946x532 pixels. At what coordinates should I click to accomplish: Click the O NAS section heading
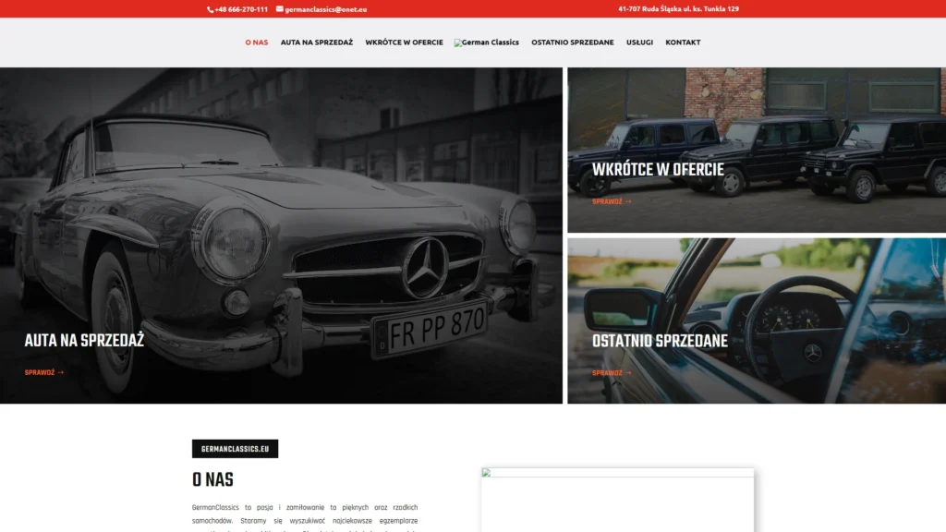(x=213, y=479)
